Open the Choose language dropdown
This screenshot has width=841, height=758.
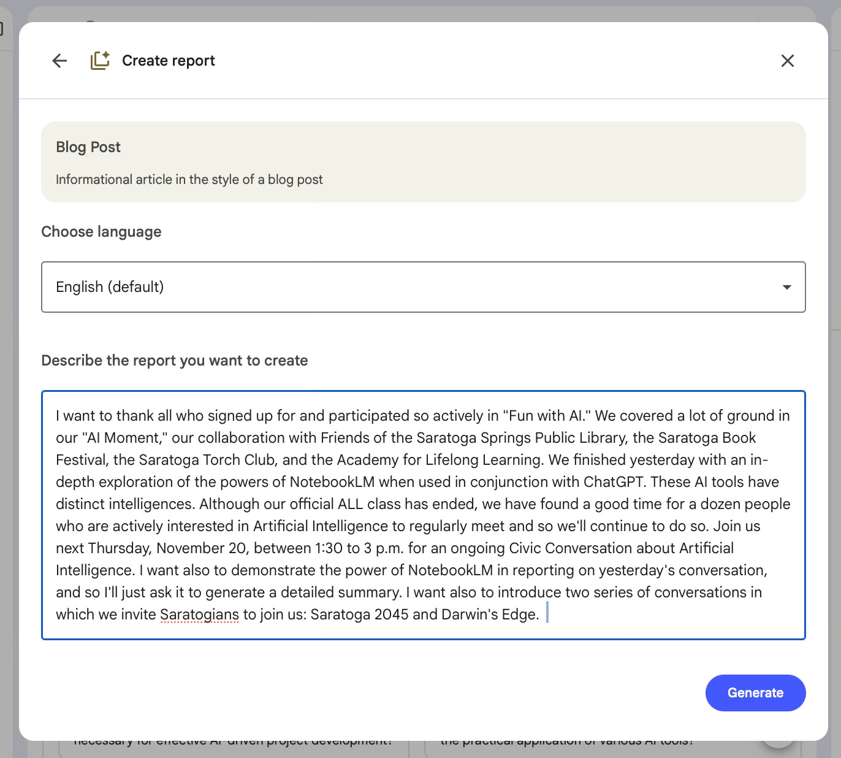click(x=423, y=287)
